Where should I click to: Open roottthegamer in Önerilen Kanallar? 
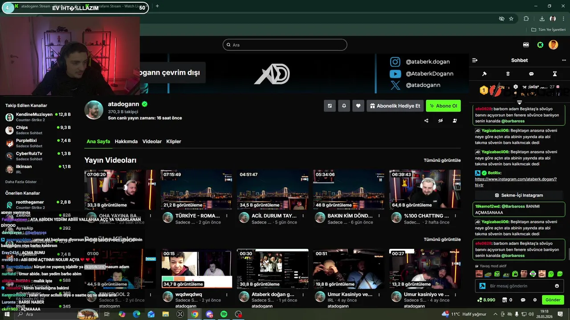[38, 204]
